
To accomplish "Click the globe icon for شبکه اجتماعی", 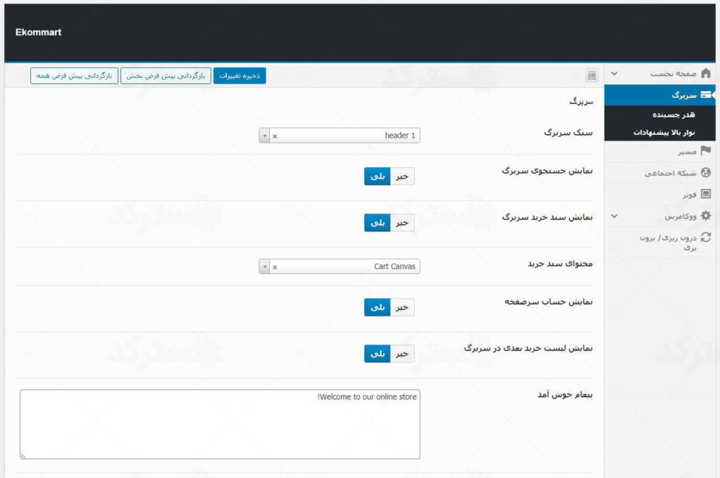I will 706,172.
